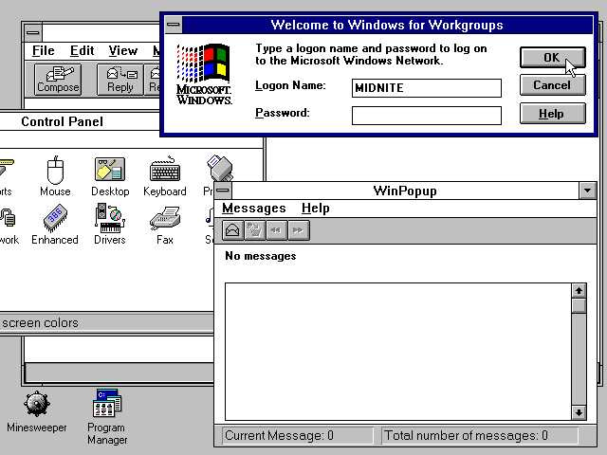The image size is (607, 455).
Task: Click the WinPopup next message arrow
Action: pos(299,230)
